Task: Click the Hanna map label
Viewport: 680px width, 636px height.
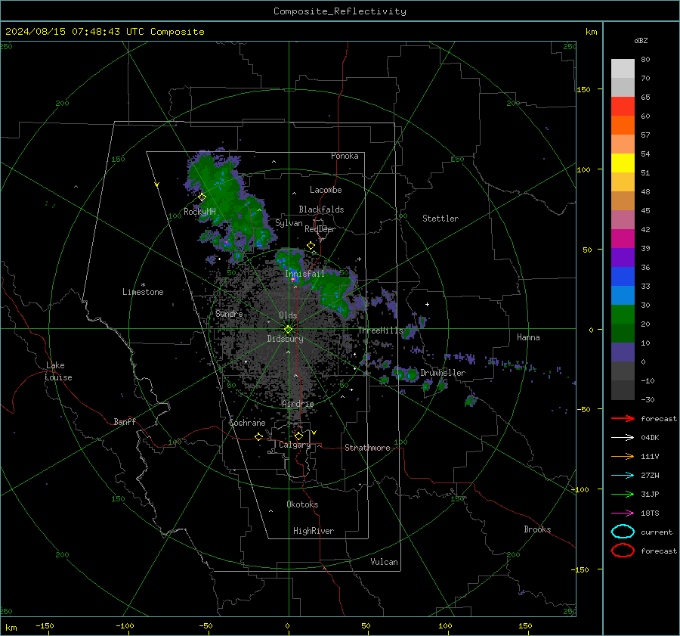Action: 528,337
